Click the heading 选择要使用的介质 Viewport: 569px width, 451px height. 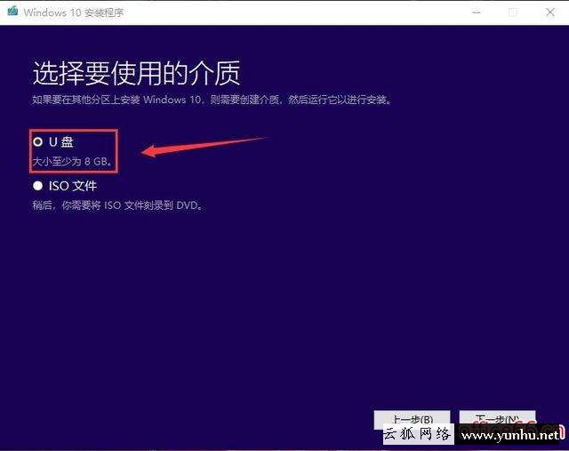click(136, 73)
